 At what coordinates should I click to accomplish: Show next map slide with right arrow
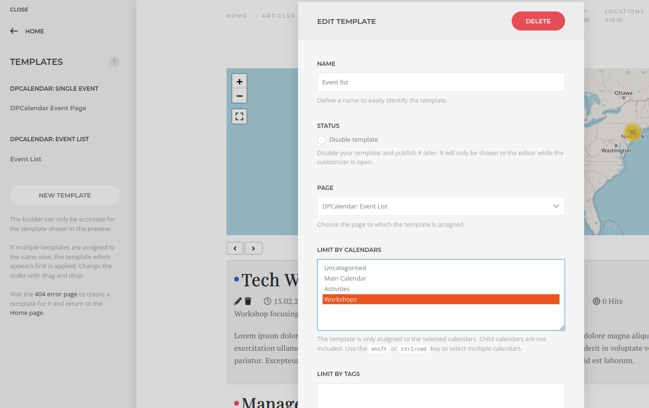(254, 248)
